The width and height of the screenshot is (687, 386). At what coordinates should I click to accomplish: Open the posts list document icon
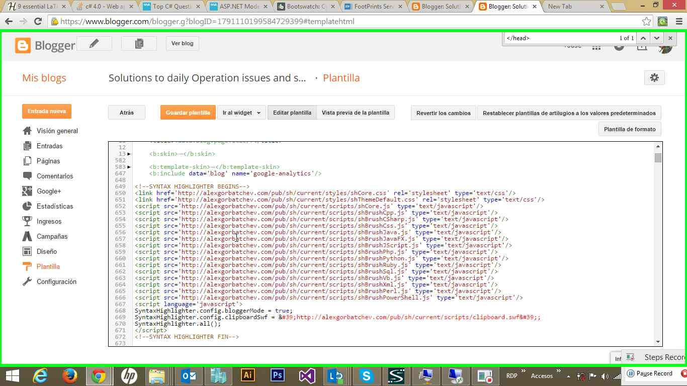(x=139, y=44)
